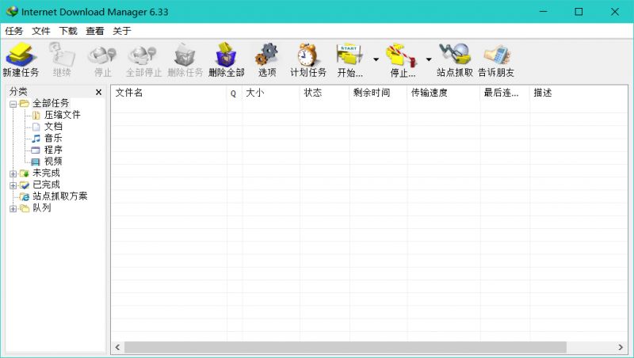Sort by 最后连... column header
The width and height of the screenshot is (634, 358).
(505, 93)
